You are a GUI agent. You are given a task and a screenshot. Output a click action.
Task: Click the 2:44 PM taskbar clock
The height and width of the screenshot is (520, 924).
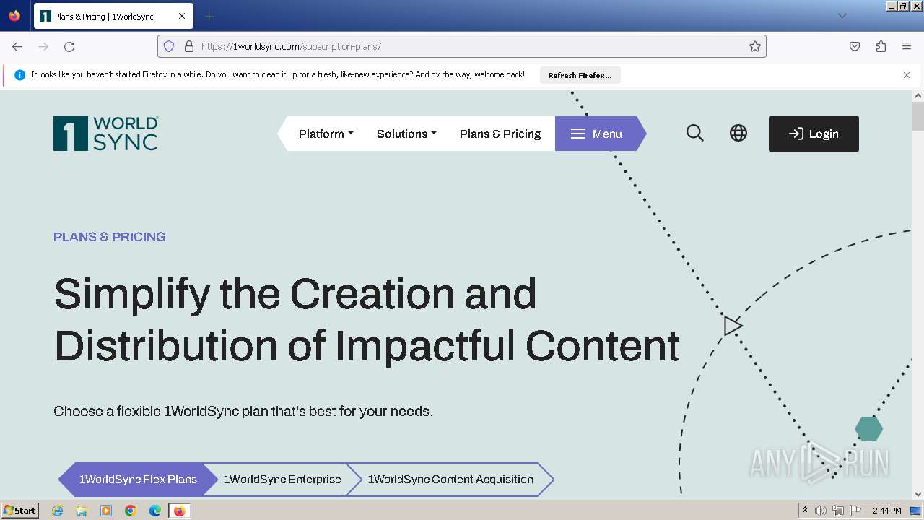tap(886, 511)
